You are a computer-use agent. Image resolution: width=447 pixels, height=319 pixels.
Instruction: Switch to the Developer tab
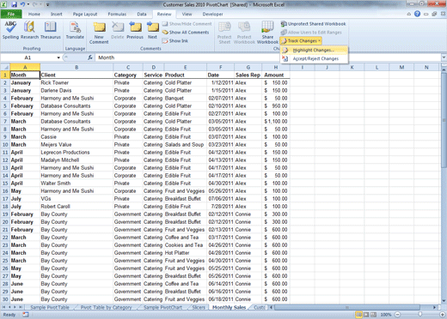tap(212, 14)
